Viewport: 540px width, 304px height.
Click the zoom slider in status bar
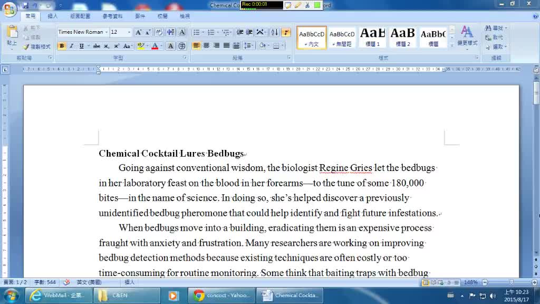[512, 283]
